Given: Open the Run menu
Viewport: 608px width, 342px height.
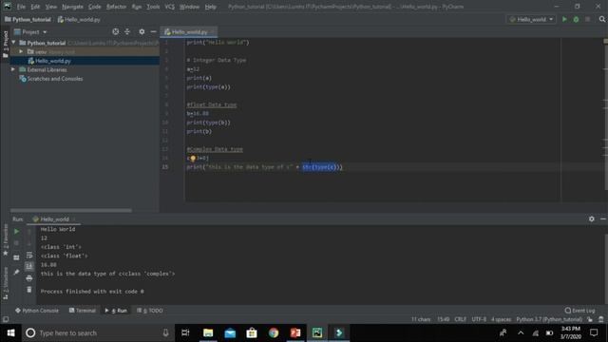Looking at the screenshot, I should 137,7.
